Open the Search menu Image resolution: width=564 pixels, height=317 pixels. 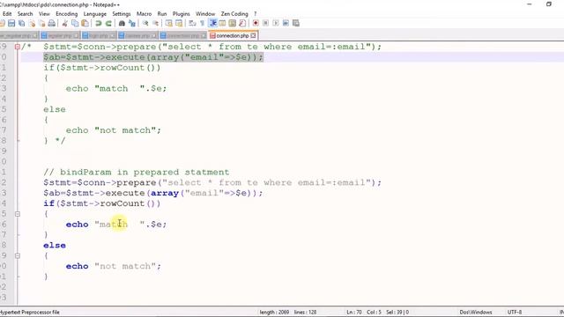pos(26,14)
